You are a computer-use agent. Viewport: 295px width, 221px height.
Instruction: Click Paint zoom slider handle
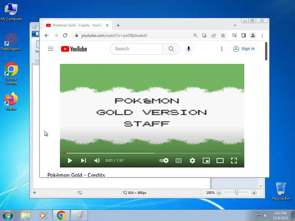click(x=237, y=193)
